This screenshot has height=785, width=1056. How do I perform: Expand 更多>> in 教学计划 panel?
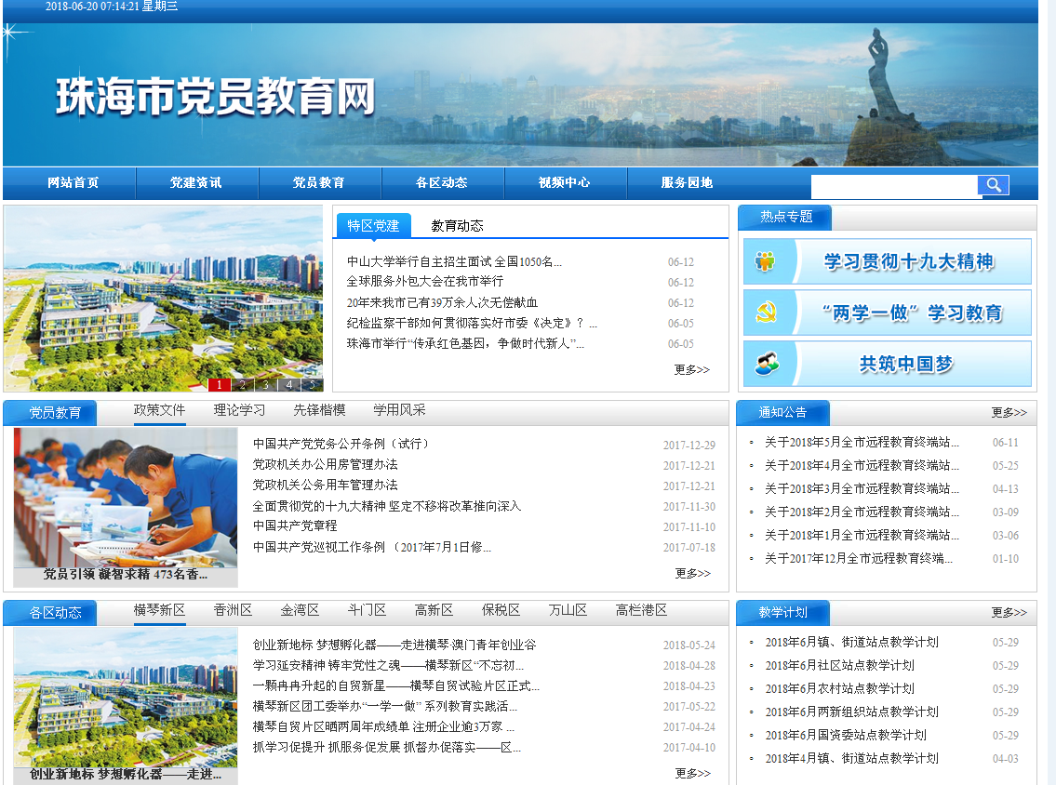click(x=1009, y=612)
